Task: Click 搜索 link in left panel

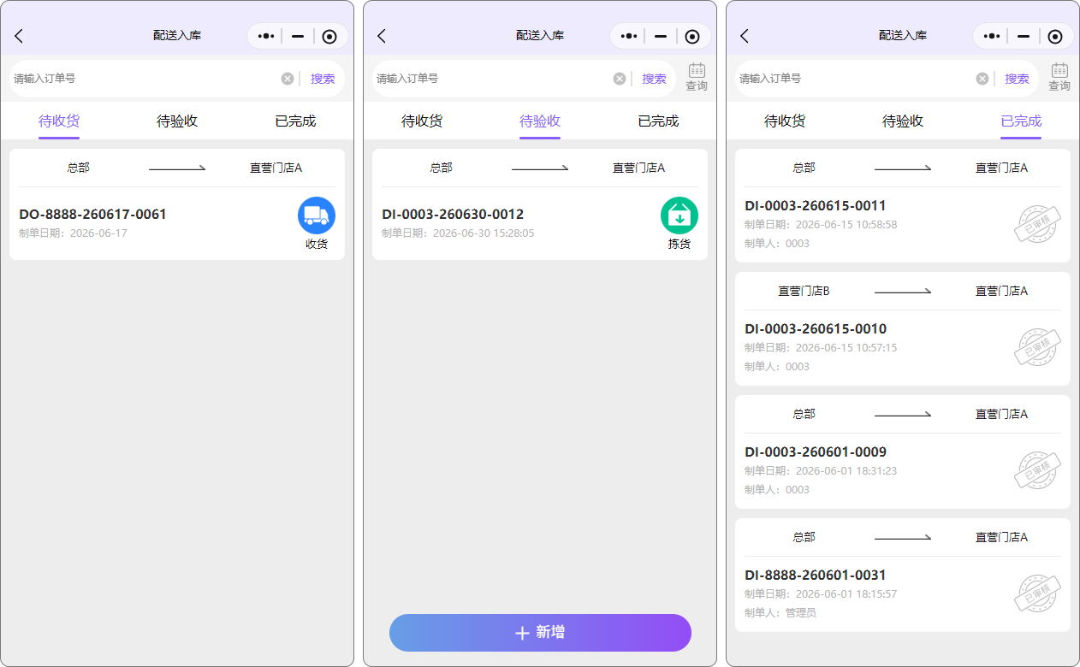Action: tap(323, 79)
